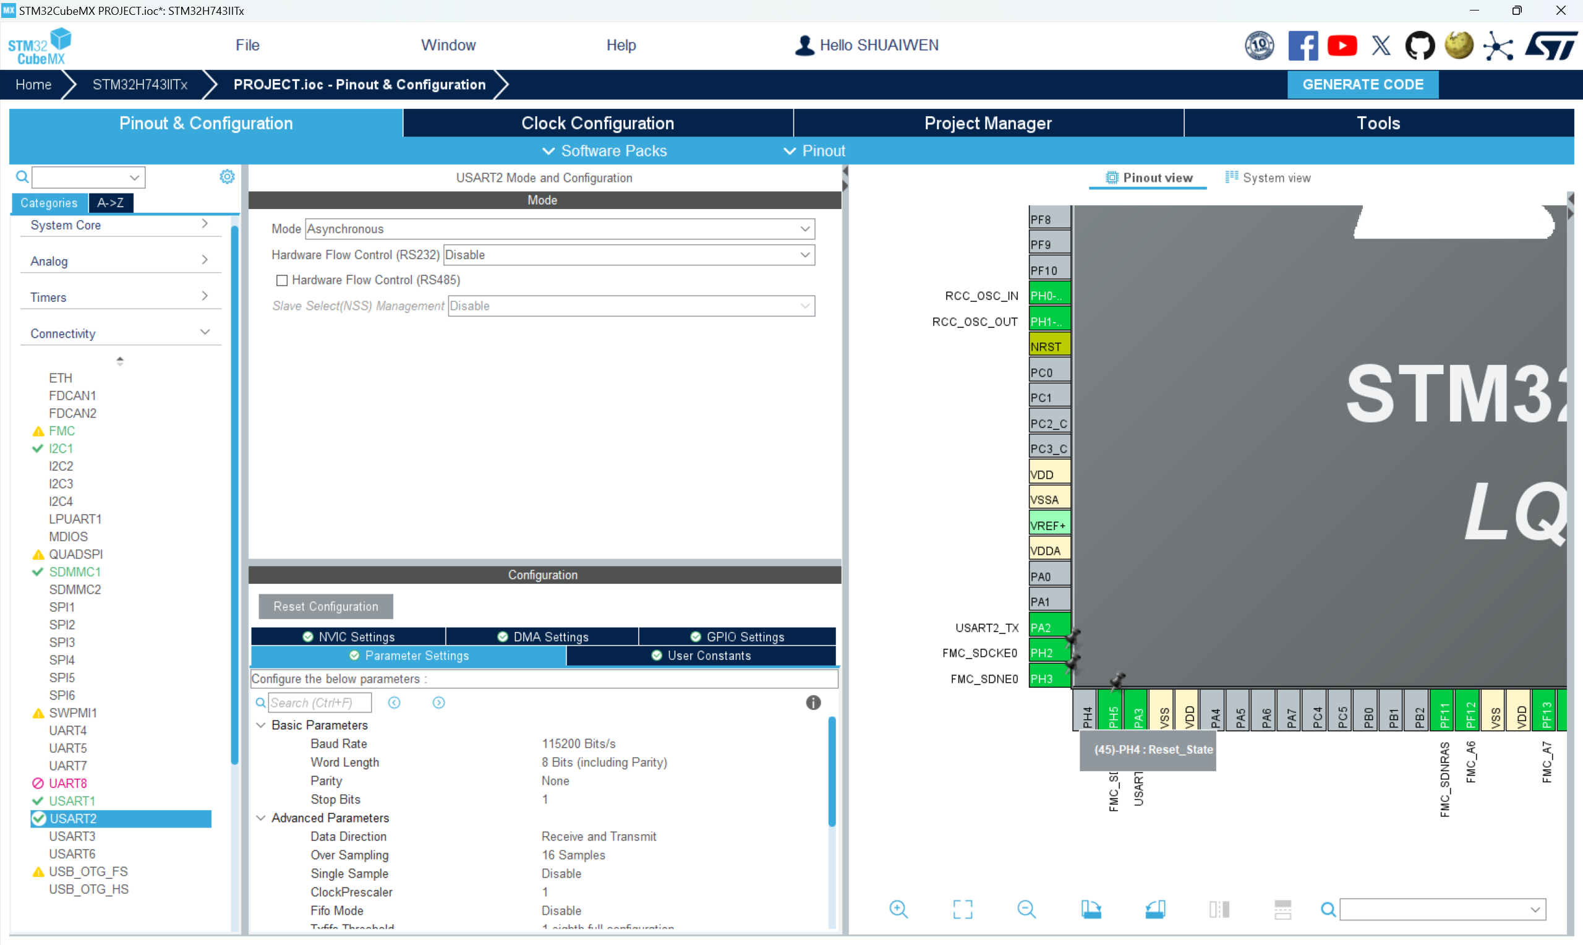Open the ST community network icon
The width and height of the screenshot is (1583, 945).
[x=1498, y=45]
